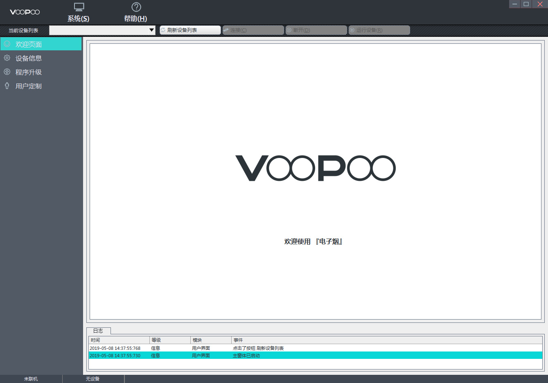This screenshot has width=548, height=383.
Task: Open 程序升级 via its sidebar icon
Action: click(x=7, y=72)
